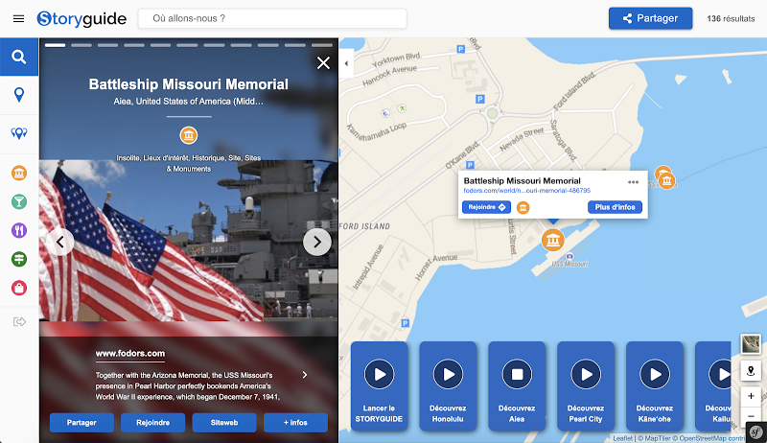Viewport: 767px width, 443px height.
Task: Click the Storyguide logo
Action: (x=81, y=18)
